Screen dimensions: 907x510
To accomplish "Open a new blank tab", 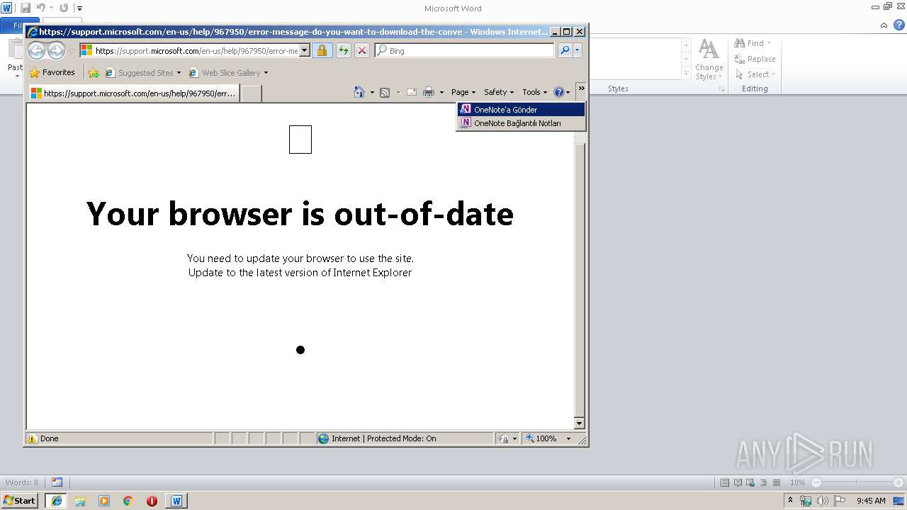I will [x=252, y=93].
